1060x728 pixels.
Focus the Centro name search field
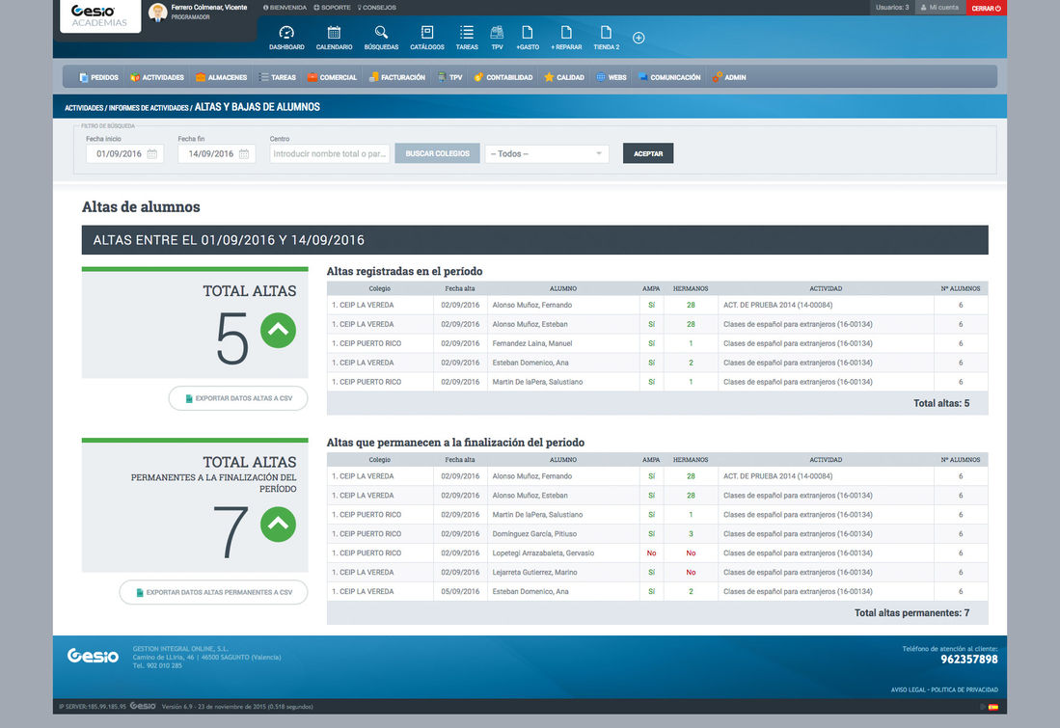tap(329, 154)
